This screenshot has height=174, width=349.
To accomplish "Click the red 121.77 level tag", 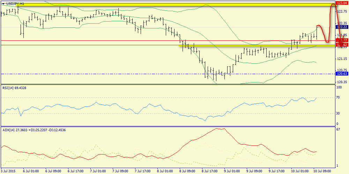I will (342, 40).
